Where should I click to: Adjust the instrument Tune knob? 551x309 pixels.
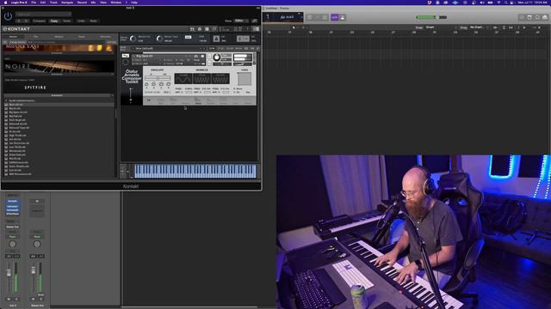point(217,58)
